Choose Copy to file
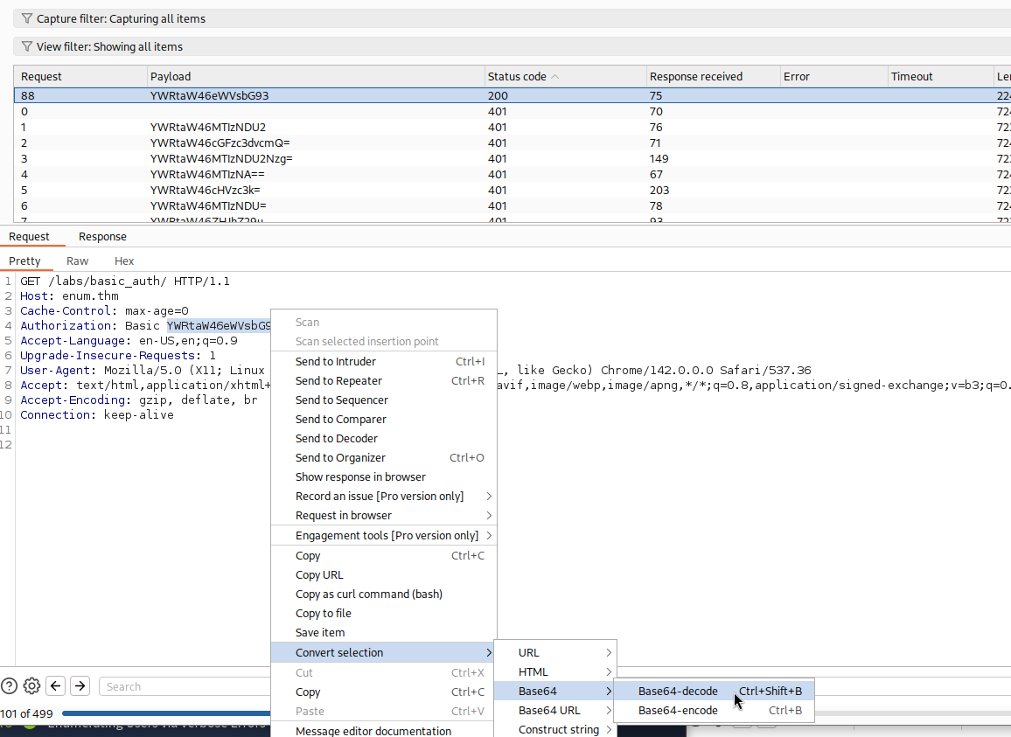Screen dimensions: 1011x737 tap(384, 613)
